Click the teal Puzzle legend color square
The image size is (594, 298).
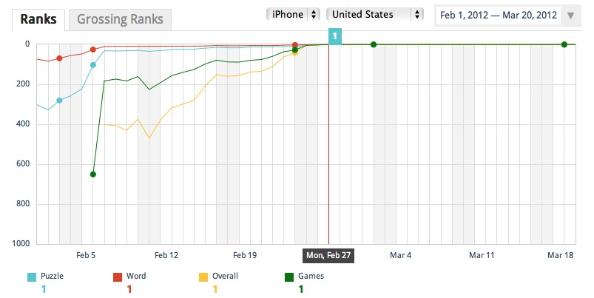[x=32, y=277]
